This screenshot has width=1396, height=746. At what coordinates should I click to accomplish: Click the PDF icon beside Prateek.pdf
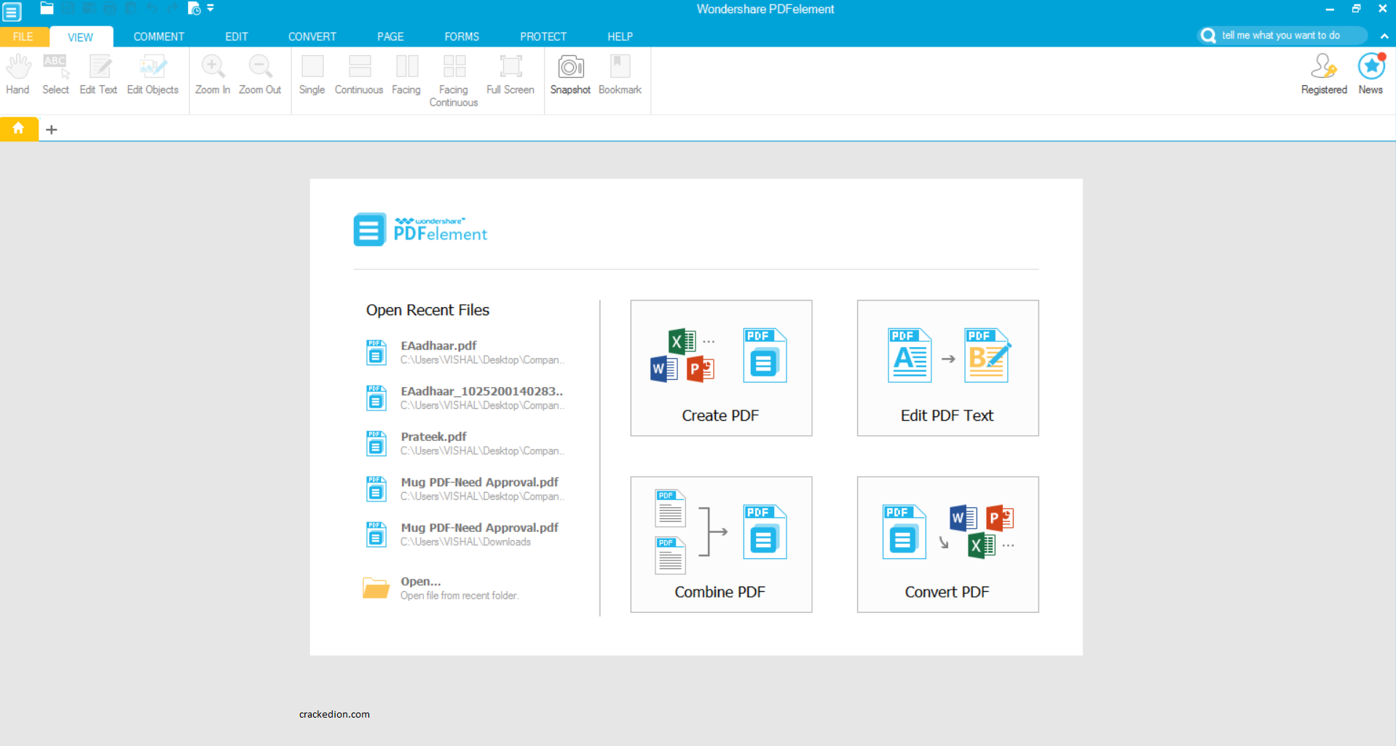click(376, 443)
